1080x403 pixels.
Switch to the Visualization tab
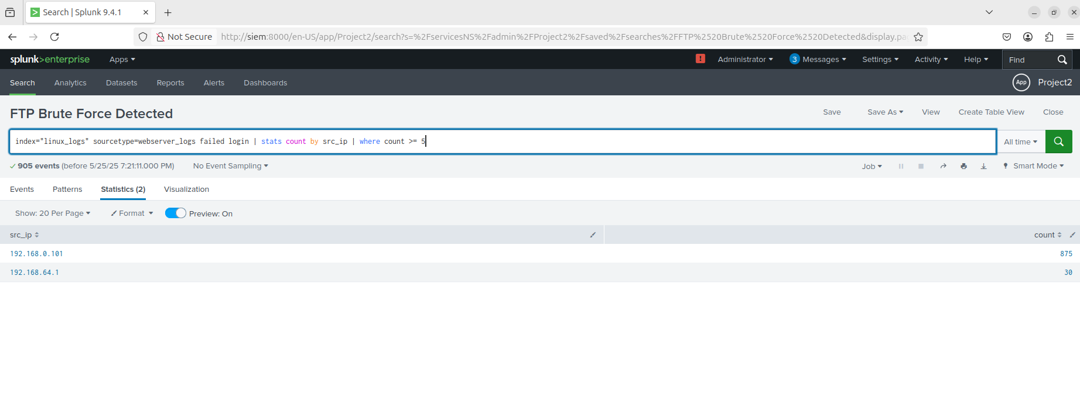(x=186, y=190)
